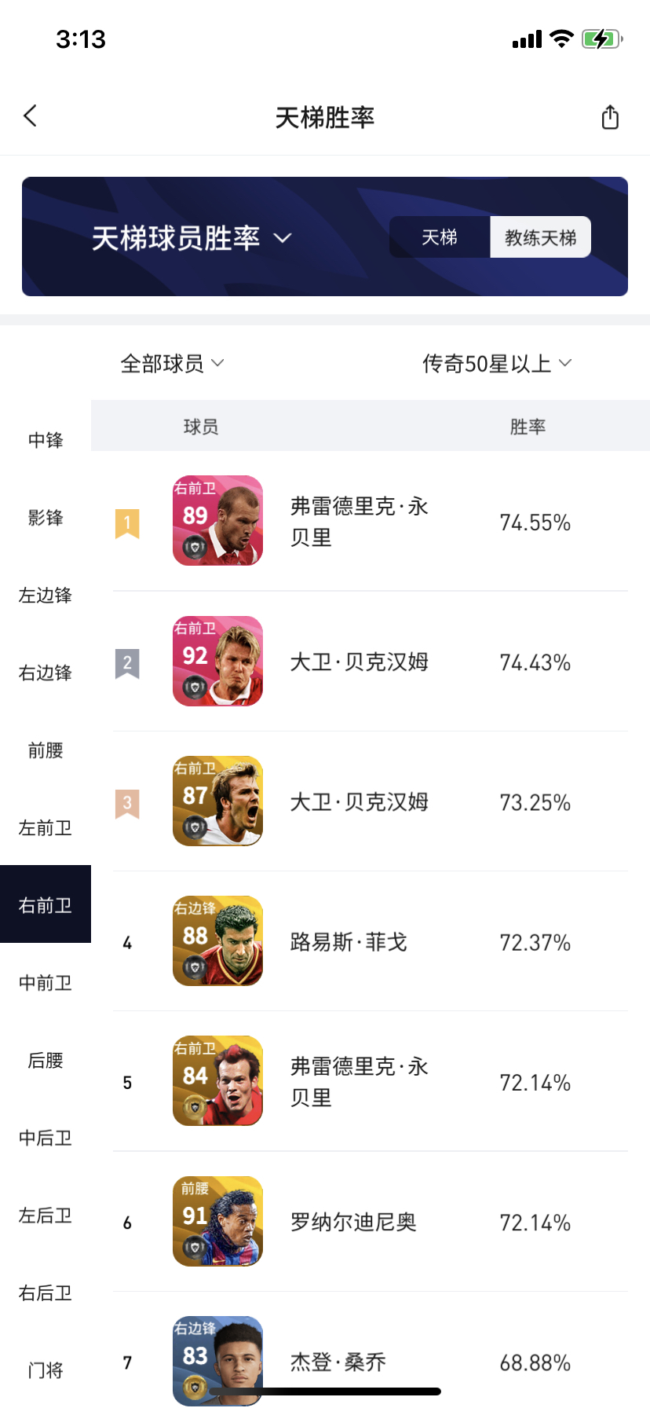Tap the bronze rank 3 ribbon badge
Screen dimensions: 650x1408
coord(127,803)
